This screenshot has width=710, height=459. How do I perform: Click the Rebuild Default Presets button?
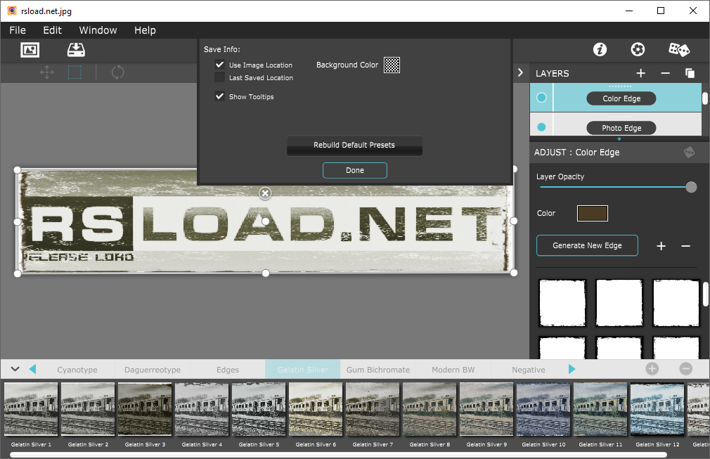coord(354,146)
